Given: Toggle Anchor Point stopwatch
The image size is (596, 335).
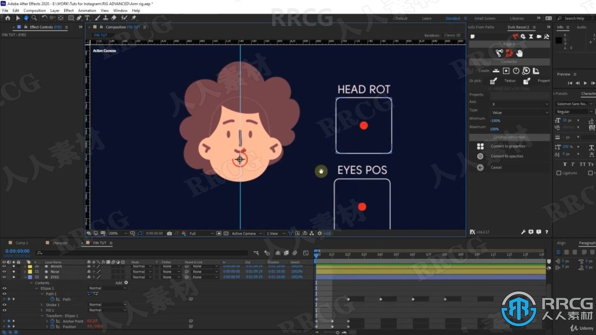Looking at the screenshot, I should point(52,321).
